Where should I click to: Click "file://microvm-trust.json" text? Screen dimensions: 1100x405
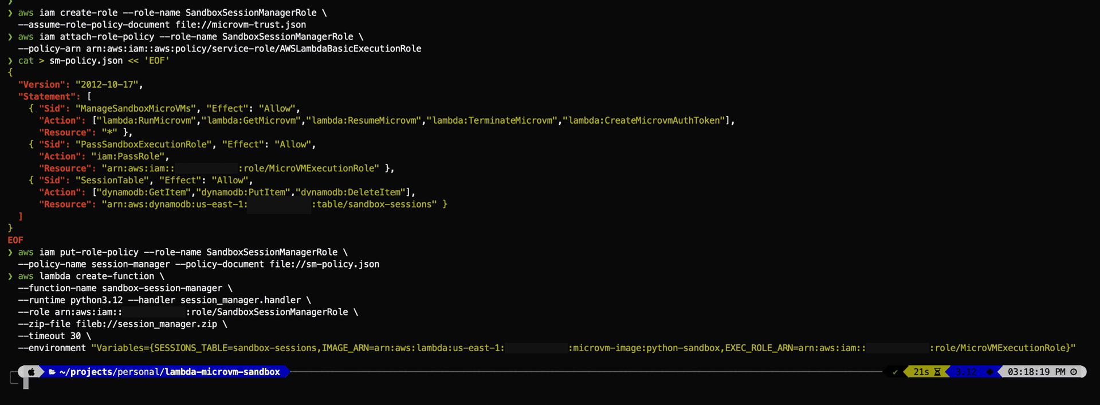(x=241, y=25)
